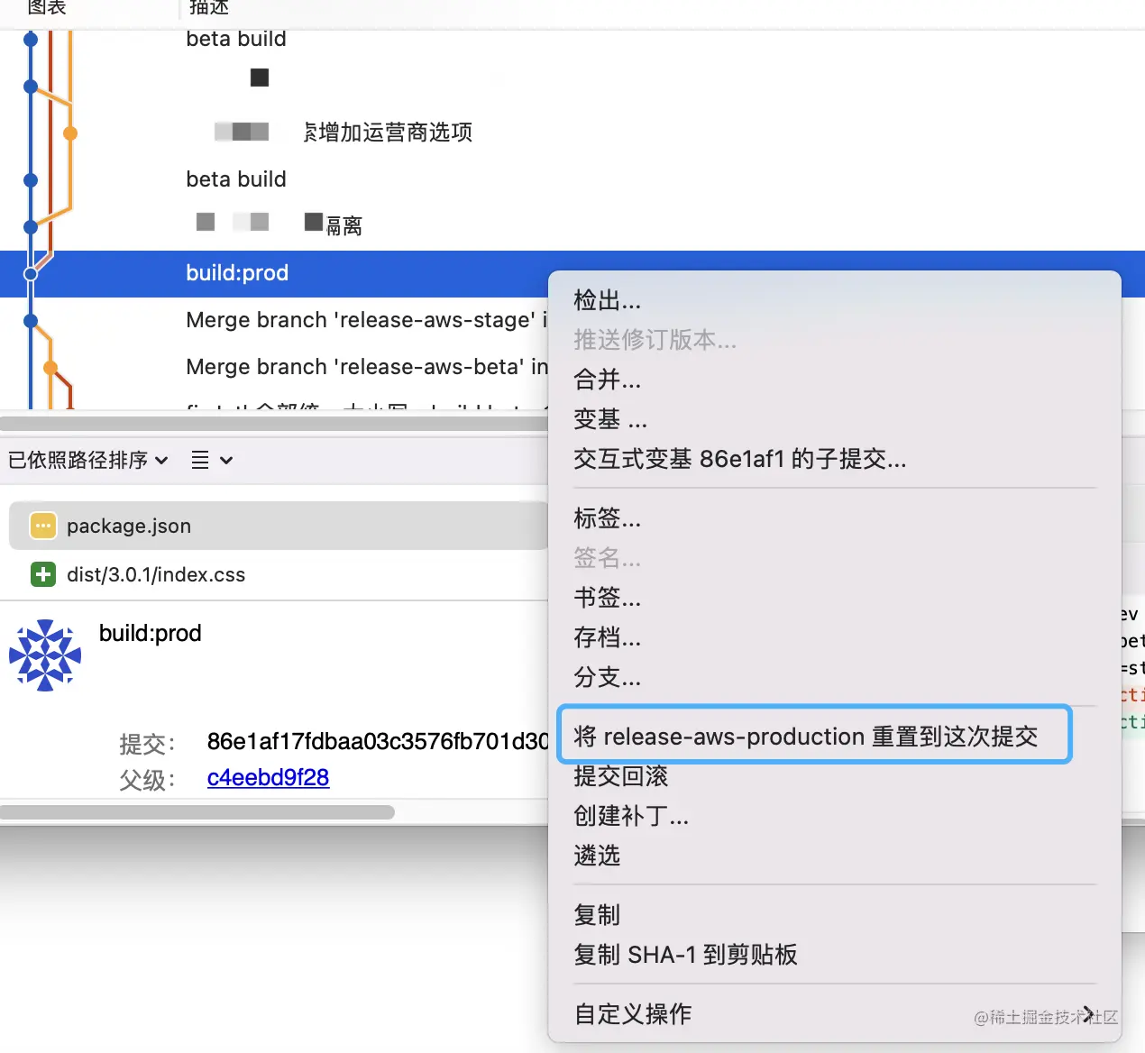
Task: Select 创建补丁... menu entry
Action: 631,816
